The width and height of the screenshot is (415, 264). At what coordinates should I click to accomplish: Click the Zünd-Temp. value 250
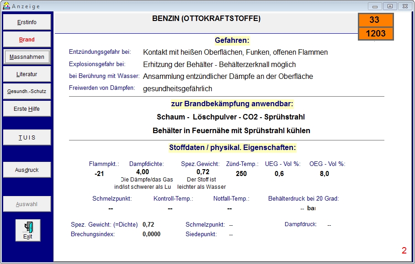(x=241, y=174)
